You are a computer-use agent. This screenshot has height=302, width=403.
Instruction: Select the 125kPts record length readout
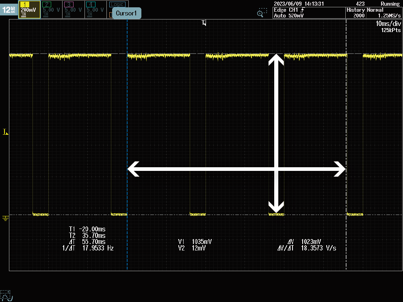tap(391, 30)
